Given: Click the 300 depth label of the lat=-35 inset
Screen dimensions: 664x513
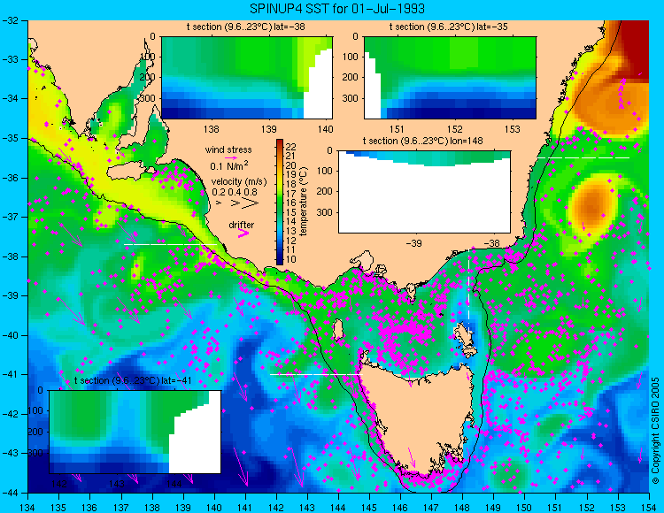Looking at the screenshot, I should pos(351,98).
